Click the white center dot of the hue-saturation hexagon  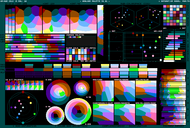point(23,107)
